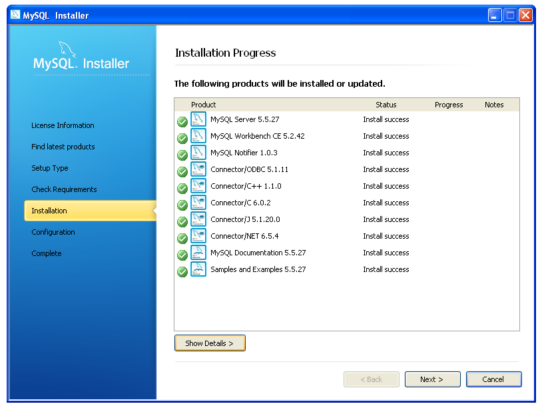The image size is (544, 410).
Task: Click the Samples and Examples 5.5.27 product icon
Action: click(x=198, y=269)
